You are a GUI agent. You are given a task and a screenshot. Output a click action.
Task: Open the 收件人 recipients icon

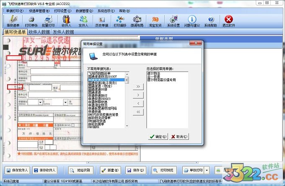click(66, 21)
